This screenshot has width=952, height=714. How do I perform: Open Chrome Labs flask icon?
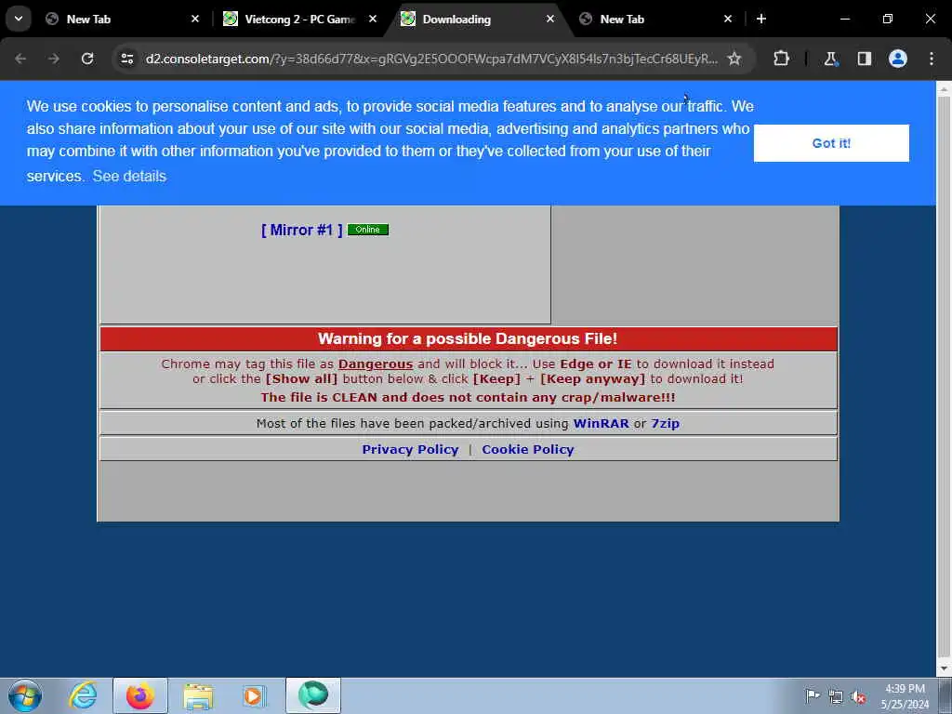coord(830,59)
